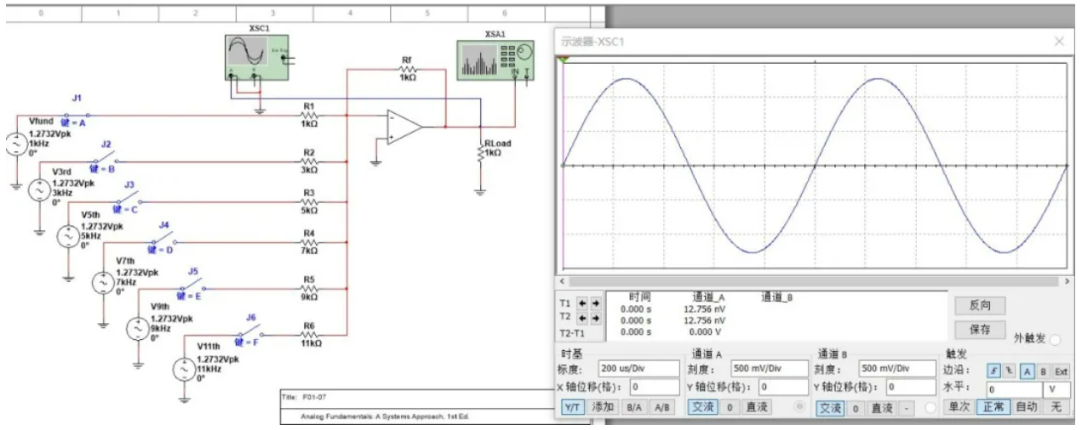Click the op-amp triangle symbol
Image resolution: width=1082 pixels, height=430 pixels.
(x=404, y=127)
